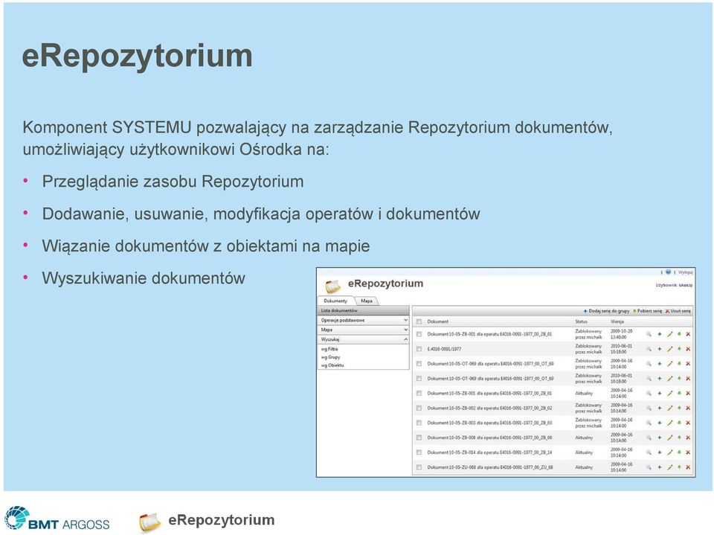Switch to the Dokumenty tab
The image size is (714, 535).
(335, 301)
